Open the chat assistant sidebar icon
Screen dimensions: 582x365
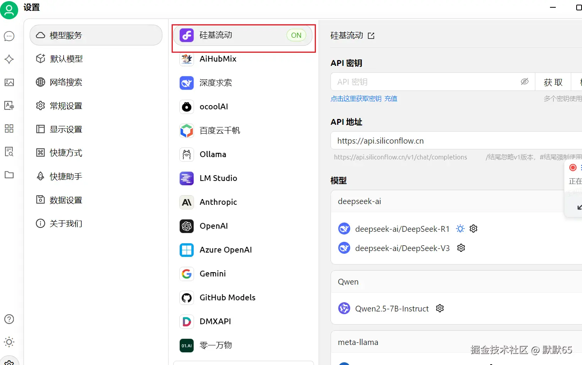(x=9, y=36)
